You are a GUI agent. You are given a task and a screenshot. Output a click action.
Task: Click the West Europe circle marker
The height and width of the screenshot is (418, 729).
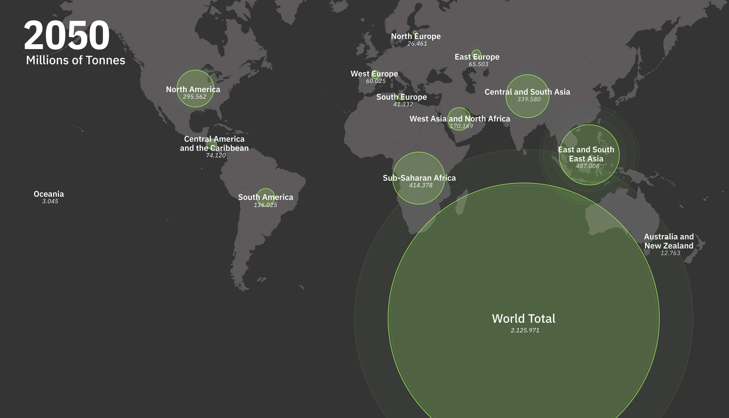(375, 75)
